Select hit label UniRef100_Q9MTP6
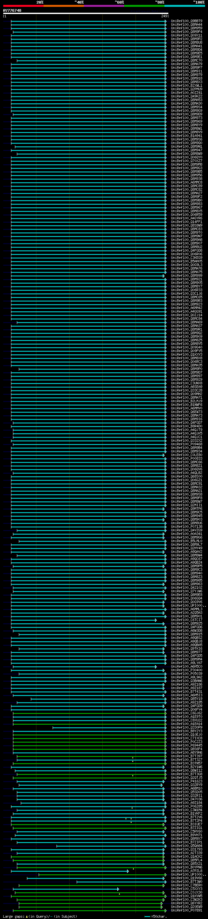Screen dimensions: 208x919 tap(187, 509)
